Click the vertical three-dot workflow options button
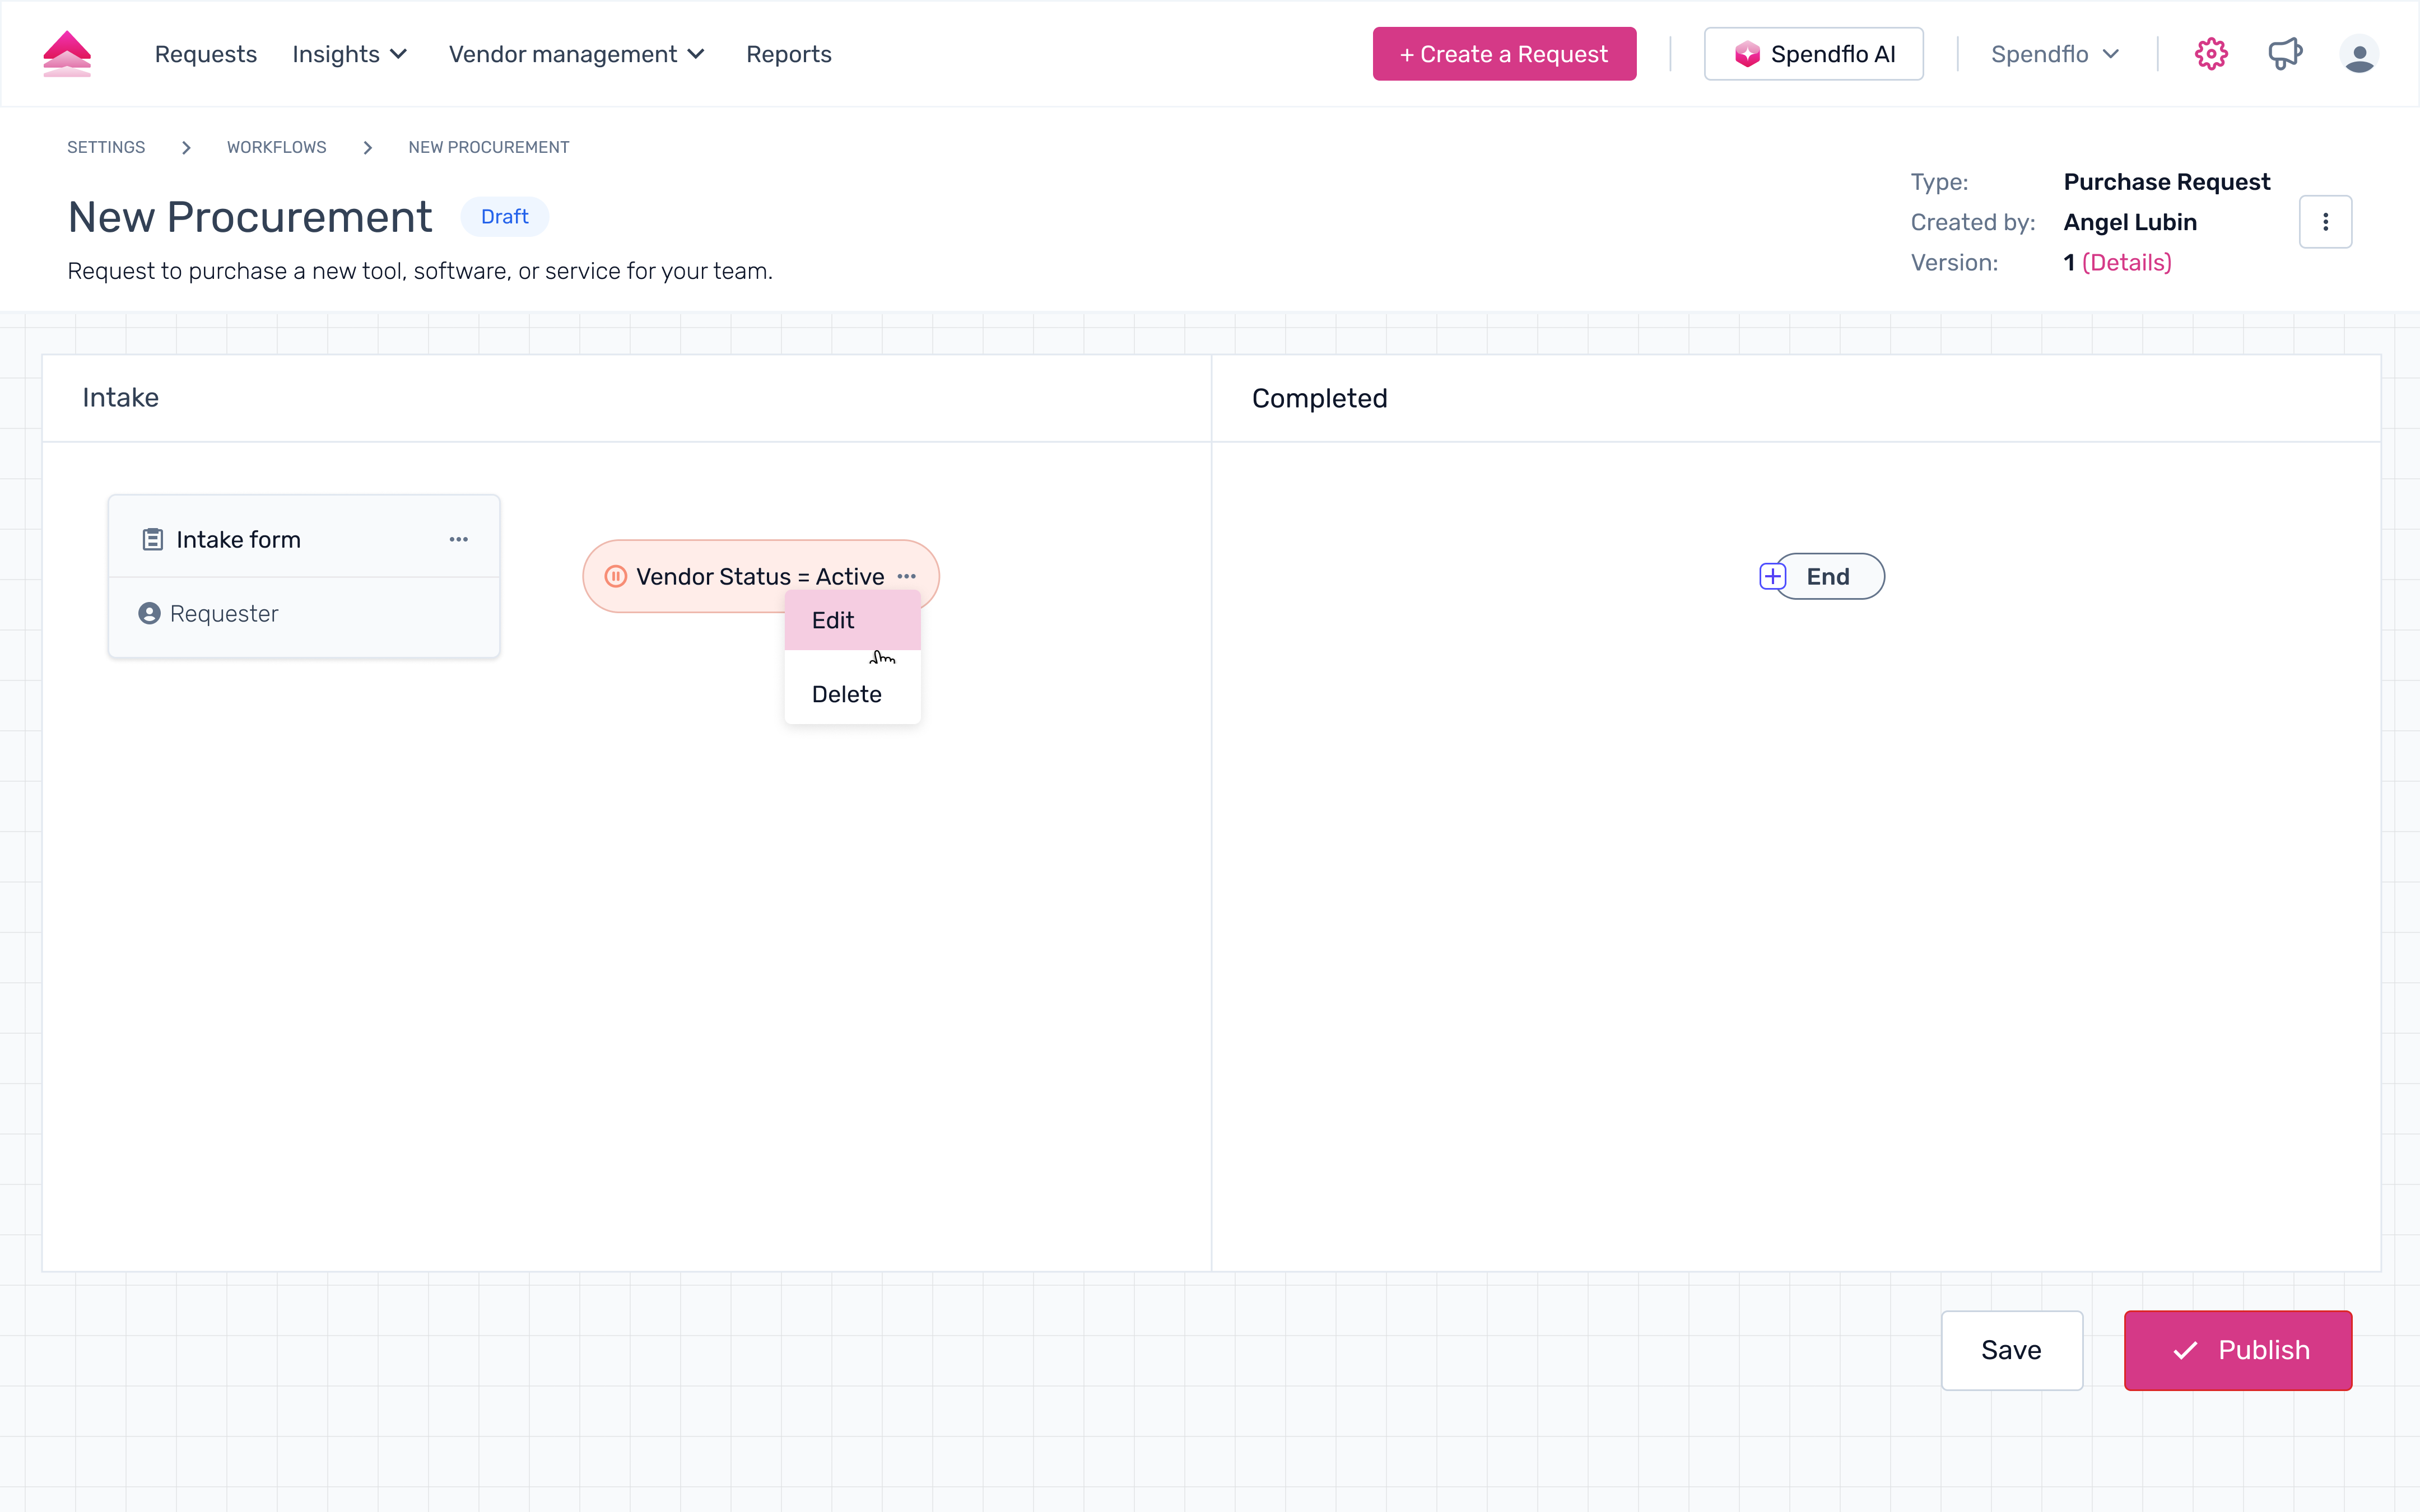2420x1512 pixels. pyautogui.click(x=2325, y=222)
